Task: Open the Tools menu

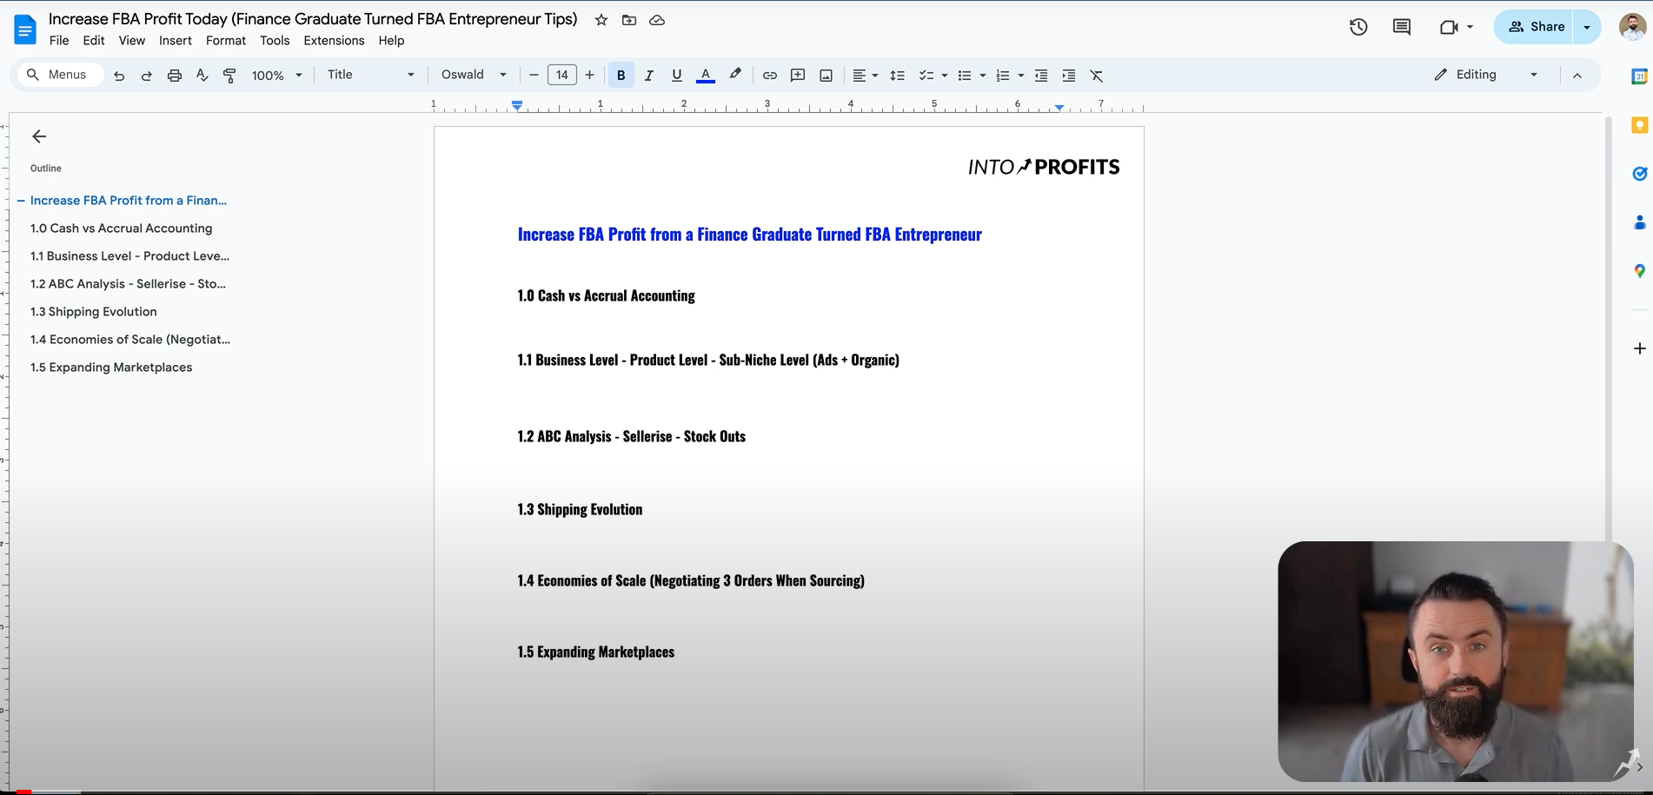Action: pos(275,41)
